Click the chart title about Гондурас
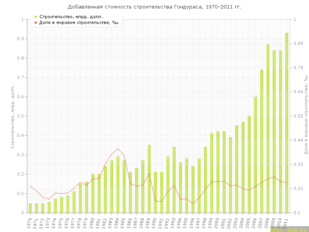The height and width of the screenshot is (232, 309). (154, 7)
